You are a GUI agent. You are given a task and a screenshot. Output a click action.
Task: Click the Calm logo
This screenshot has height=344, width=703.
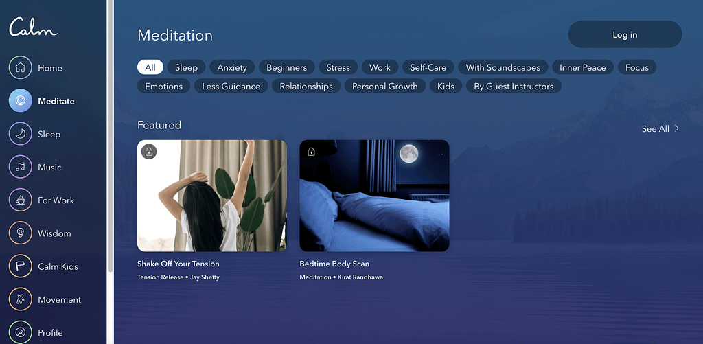(x=34, y=27)
